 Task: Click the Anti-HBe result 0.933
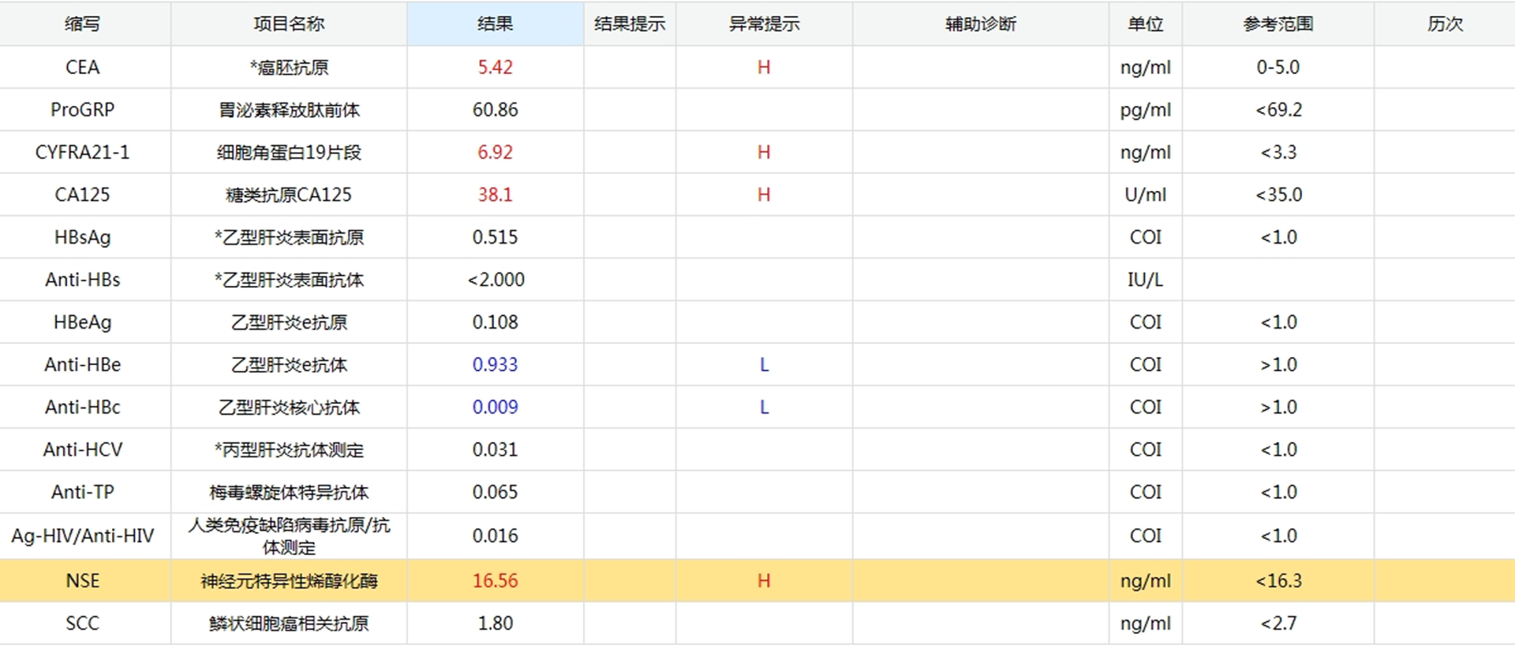[x=495, y=364]
